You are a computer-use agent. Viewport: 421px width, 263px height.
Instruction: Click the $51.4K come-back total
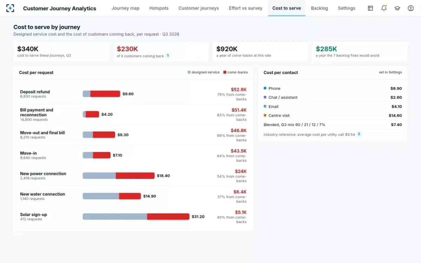(239, 110)
